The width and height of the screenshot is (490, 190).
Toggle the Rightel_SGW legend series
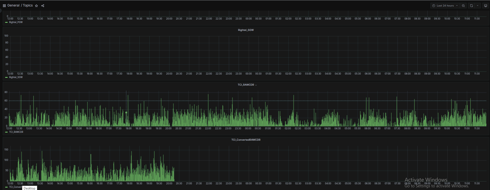(16, 77)
